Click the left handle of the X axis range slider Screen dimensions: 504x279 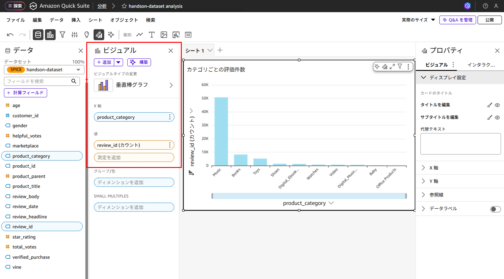(x=212, y=196)
